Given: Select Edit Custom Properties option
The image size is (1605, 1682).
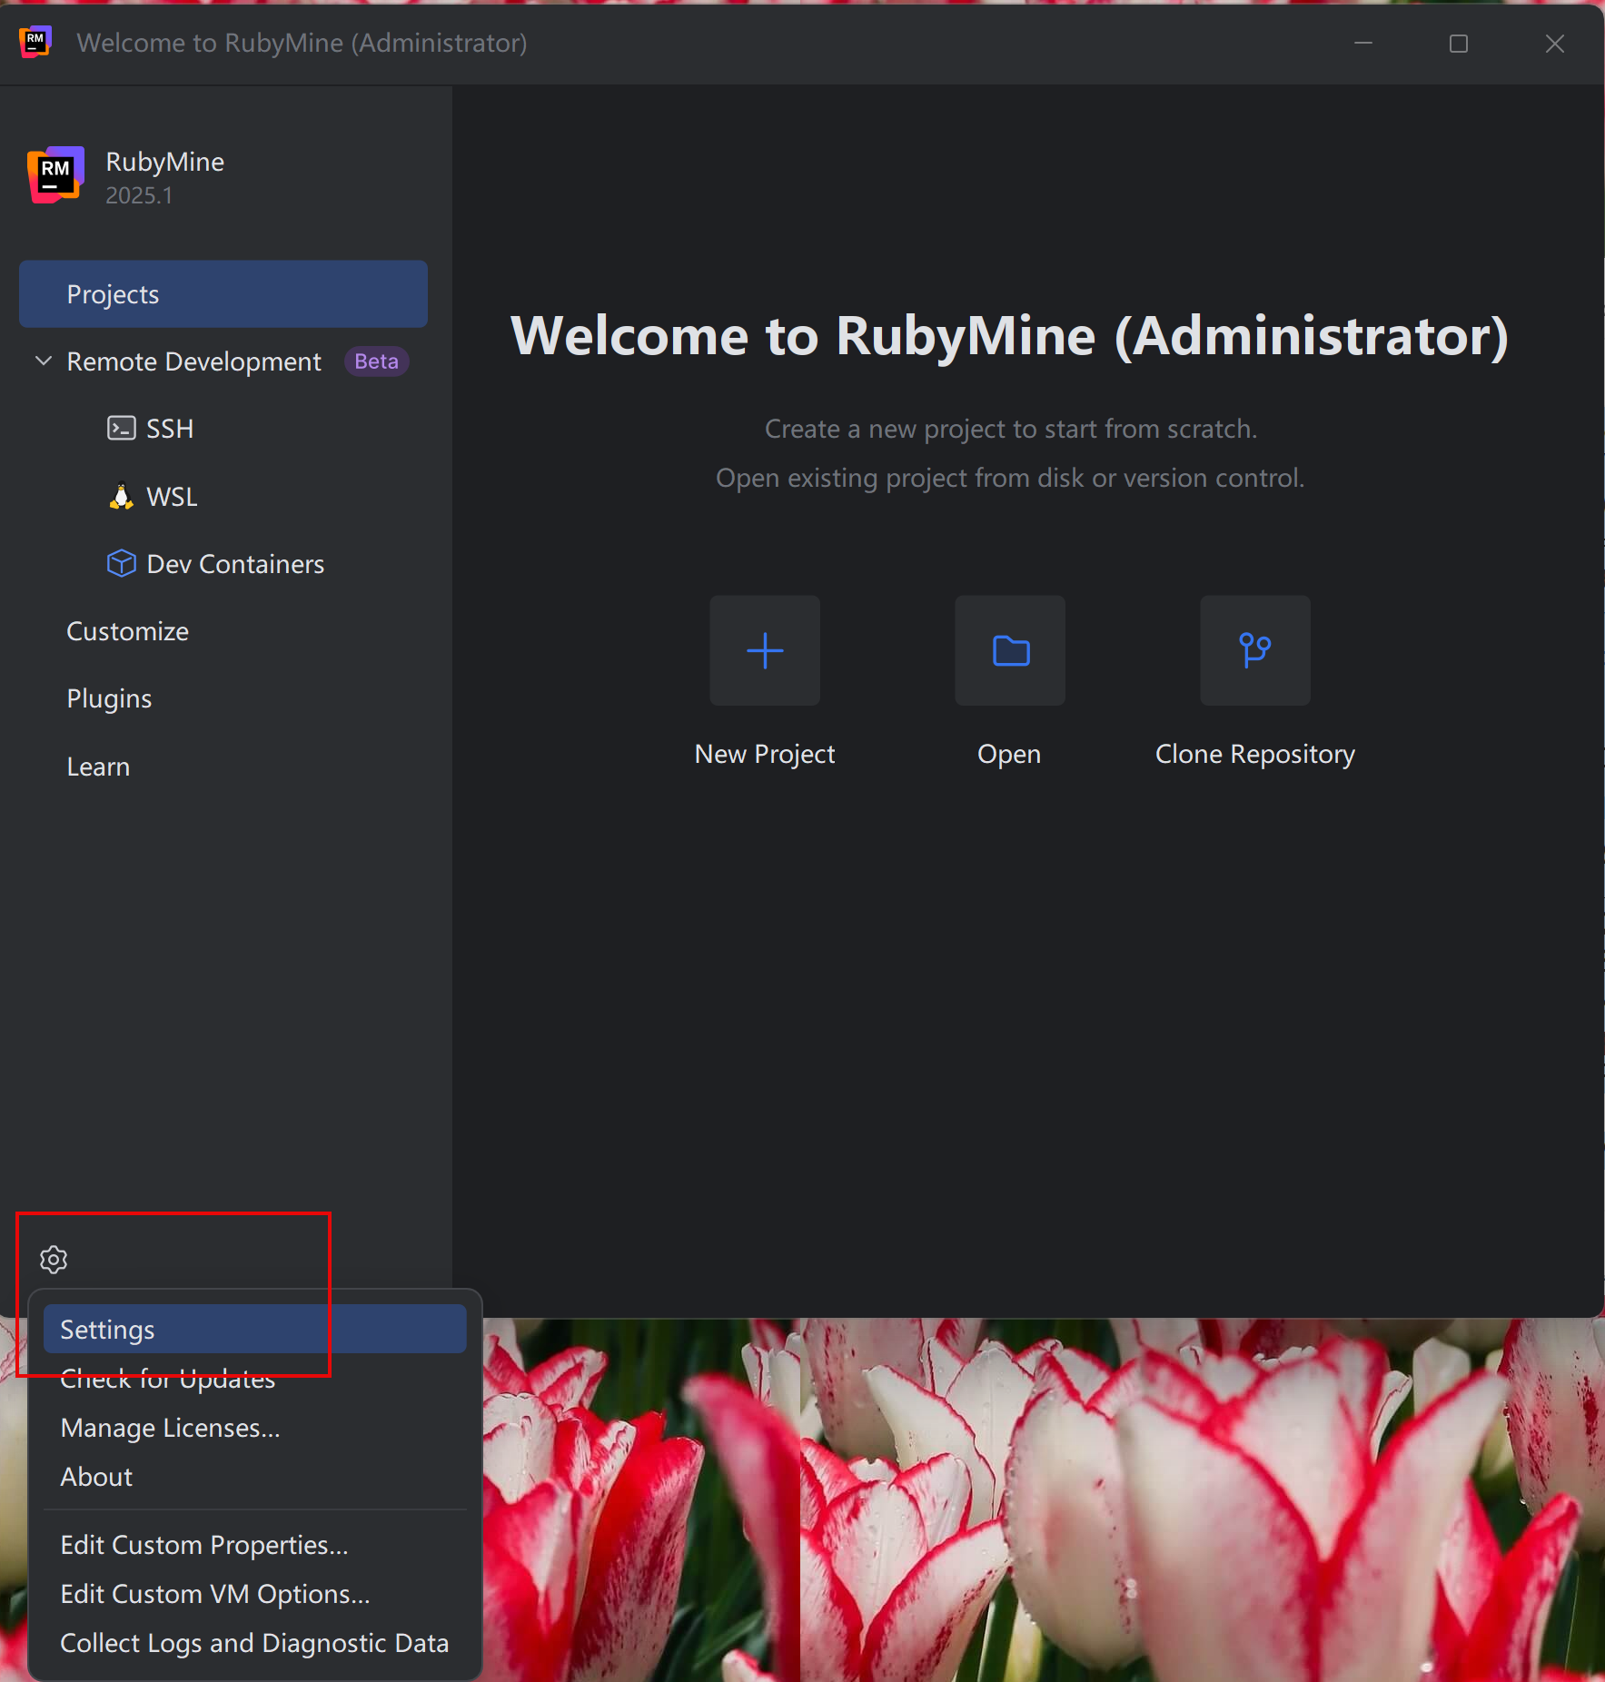Looking at the screenshot, I should click(x=204, y=1545).
